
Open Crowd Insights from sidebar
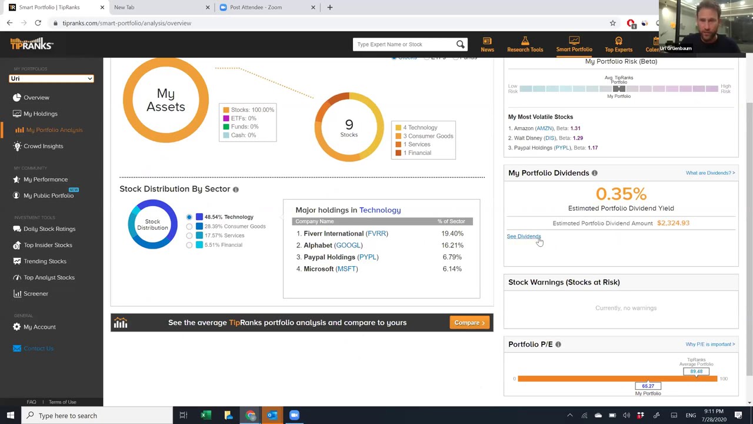pos(38,146)
